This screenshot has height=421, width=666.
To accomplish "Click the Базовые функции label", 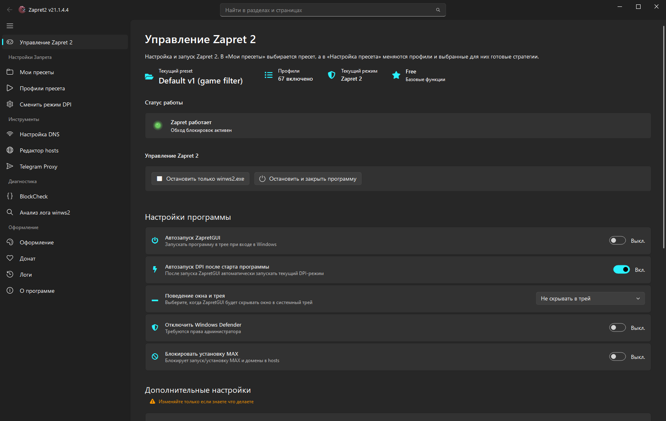I will [425, 79].
